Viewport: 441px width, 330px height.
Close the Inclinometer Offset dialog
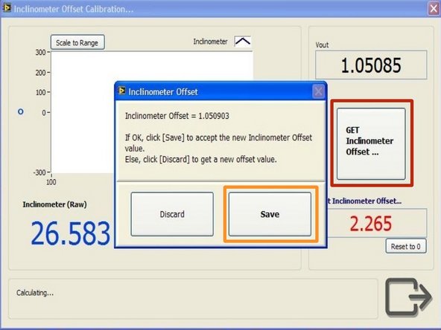coord(318,91)
